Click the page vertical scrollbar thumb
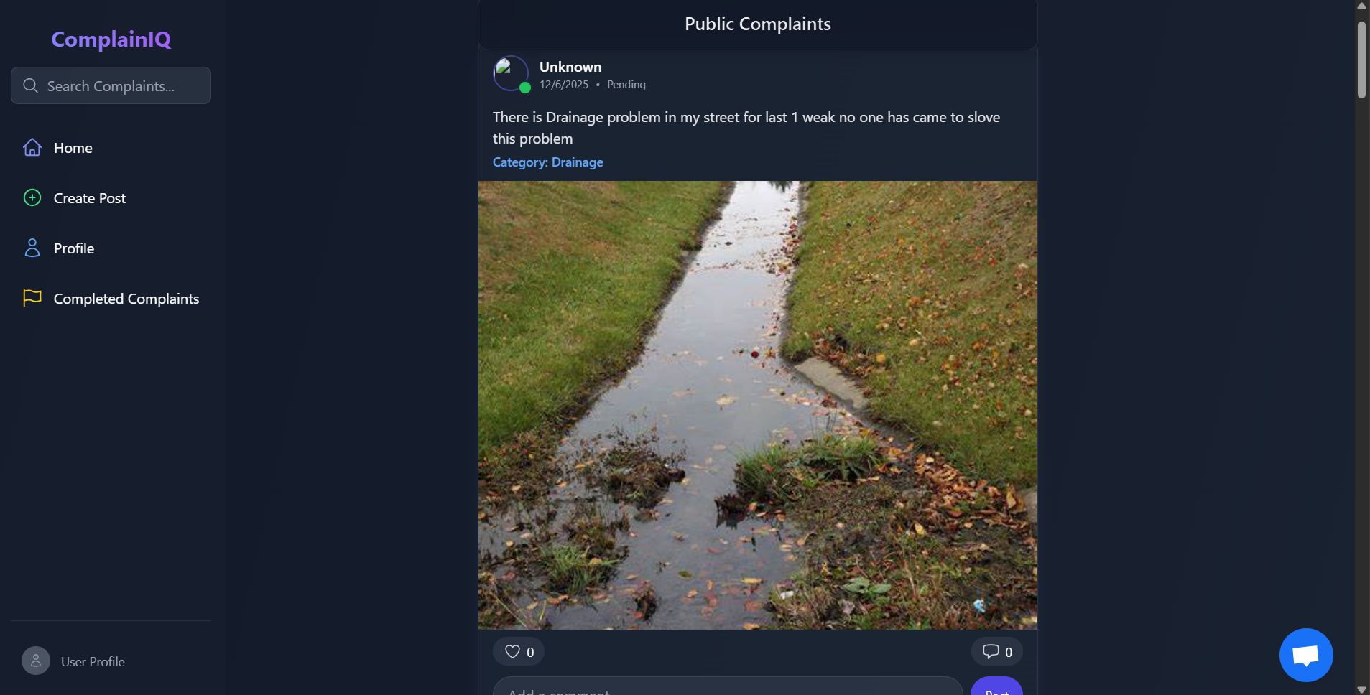Image resolution: width=1370 pixels, height=695 pixels. (x=1361, y=59)
